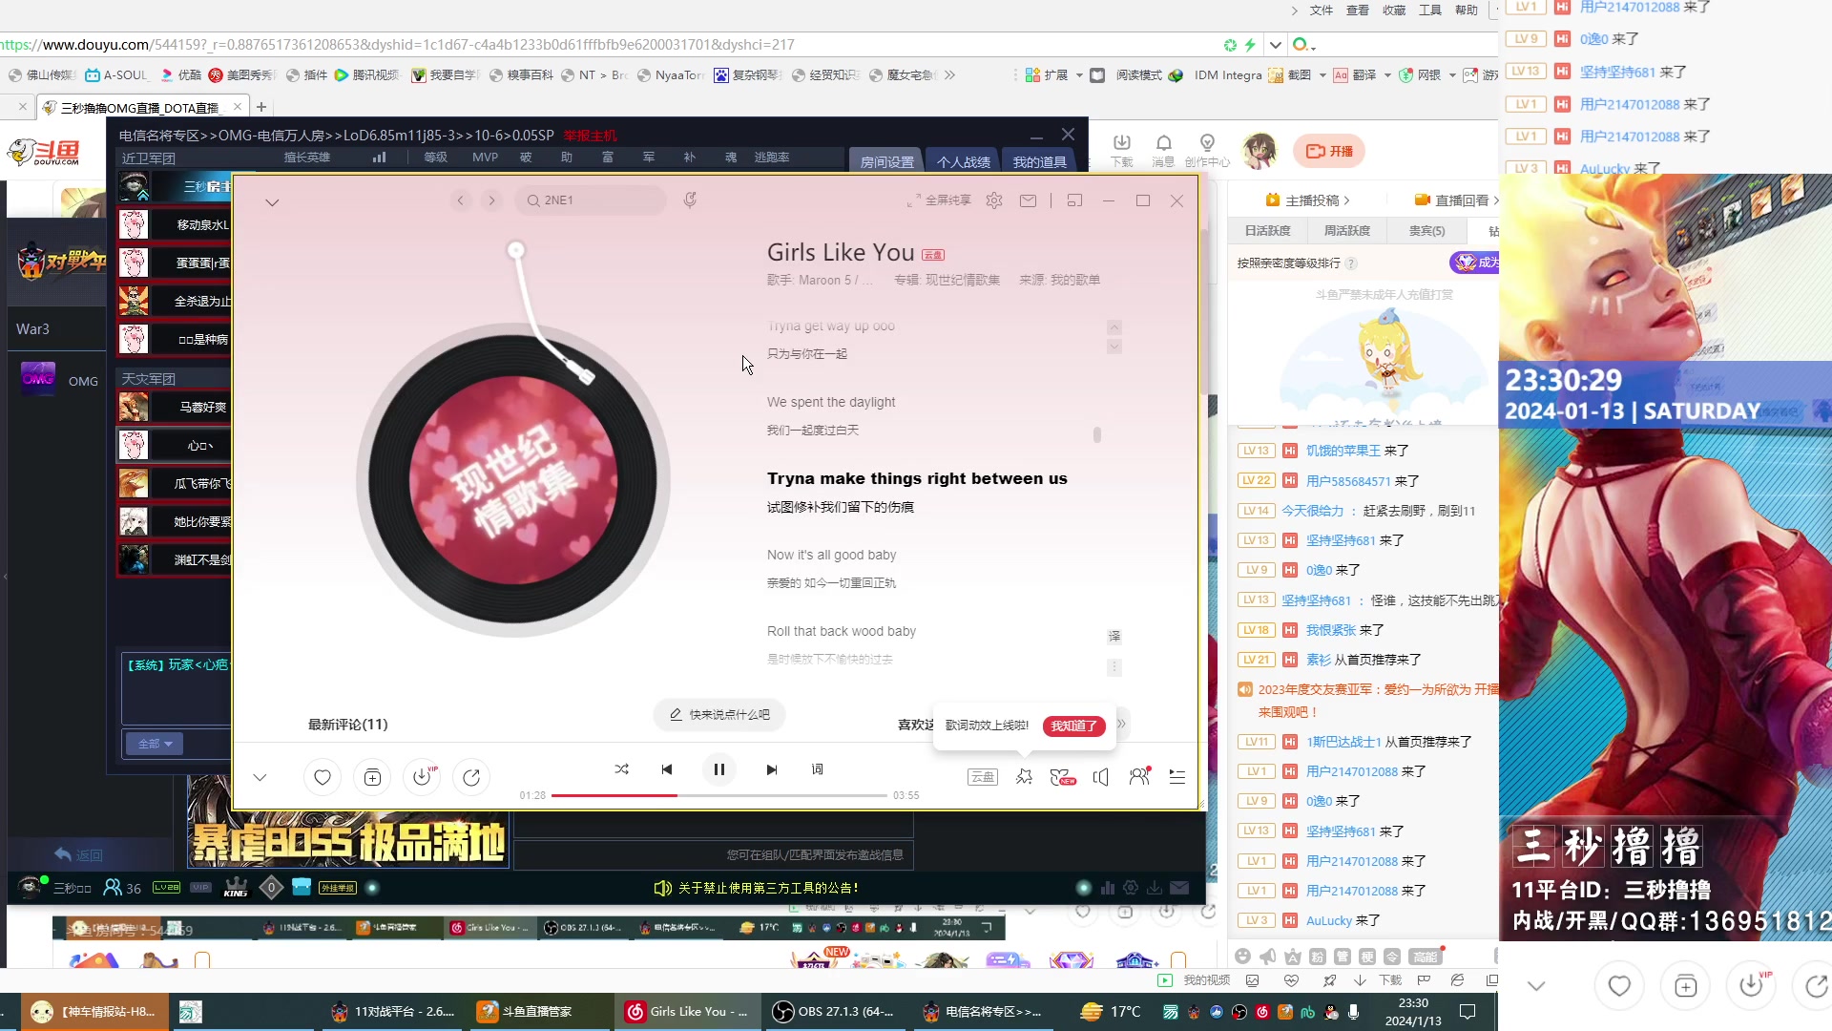The width and height of the screenshot is (1832, 1031).
Task: Open 全部 dropdown in game chat panel
Action: [x=154, y=744]
